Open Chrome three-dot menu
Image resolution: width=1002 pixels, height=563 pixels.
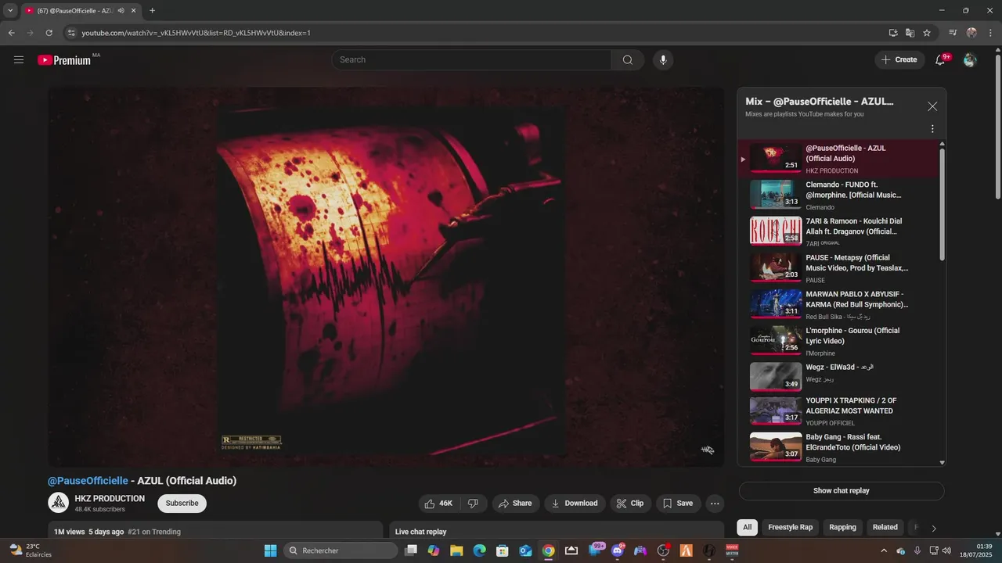(x=990, y=33)
